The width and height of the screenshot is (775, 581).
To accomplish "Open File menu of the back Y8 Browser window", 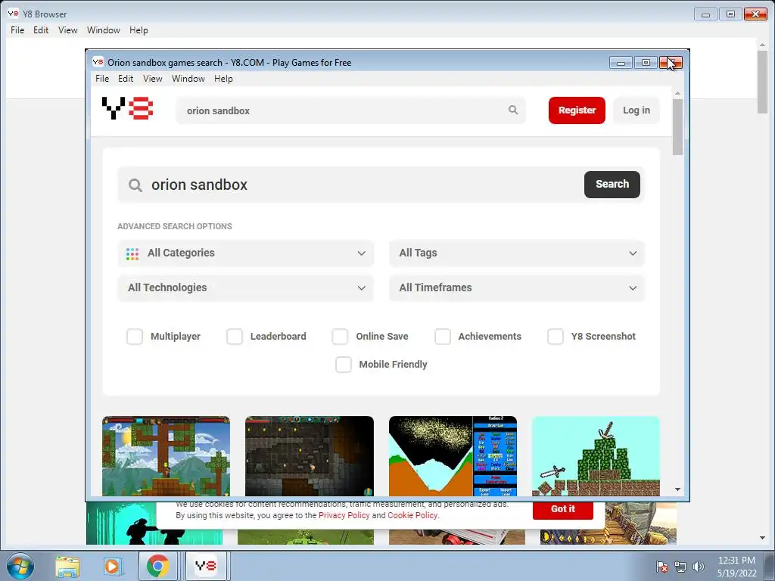I will pyautogui.click(x=17, y=30).
